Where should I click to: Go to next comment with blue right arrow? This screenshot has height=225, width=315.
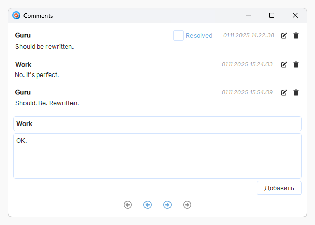[167, 205]
